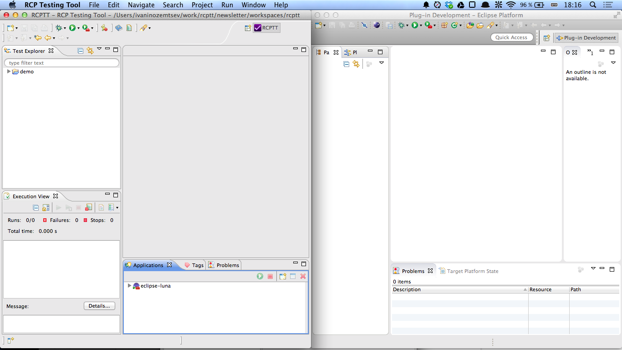The width and height of the screenshot is (622, 350).
Task: Collapse all in the Package Explorer view
Action: pos(346,64)
